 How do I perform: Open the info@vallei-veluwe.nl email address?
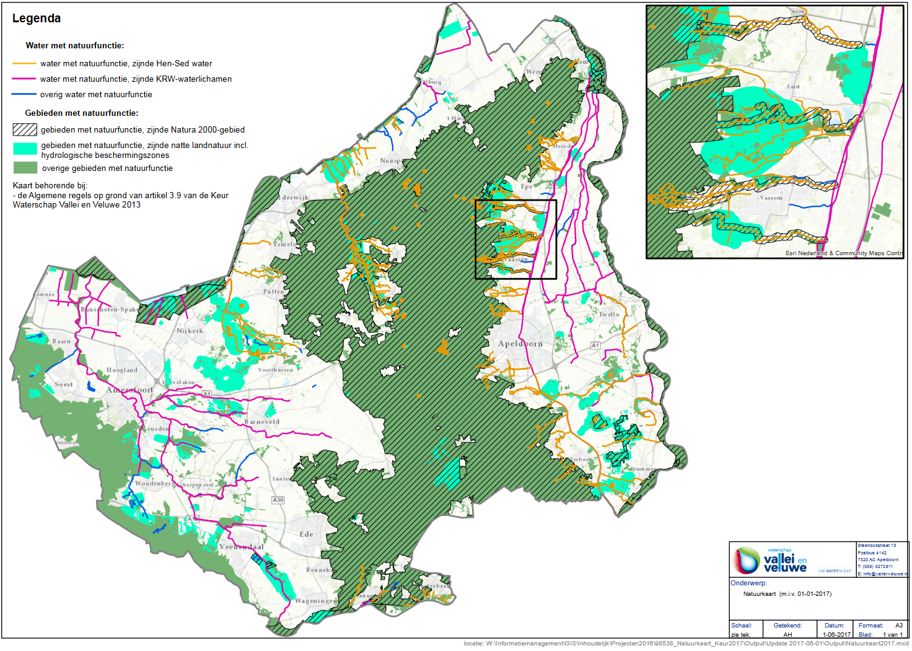click(x=882, y=574)
